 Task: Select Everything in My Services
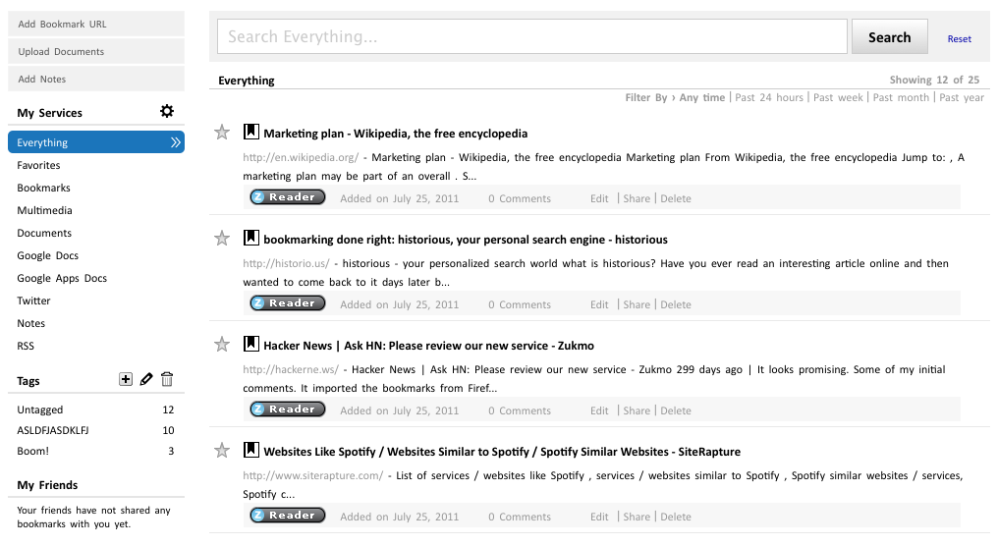pyautogui.click(x=96, y=142)
